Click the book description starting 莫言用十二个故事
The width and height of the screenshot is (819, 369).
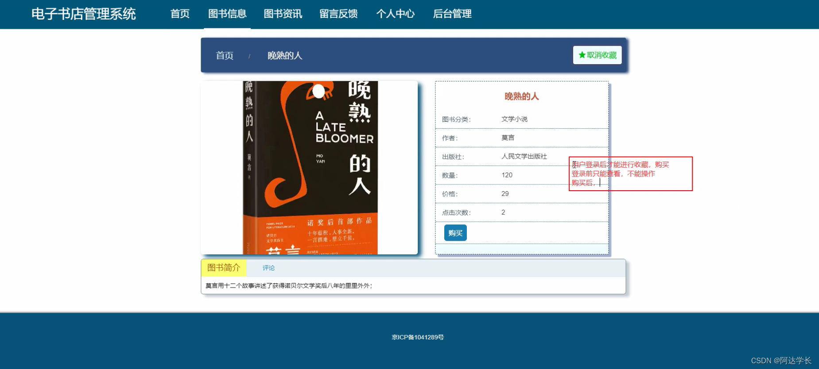(x=289, y=286)
